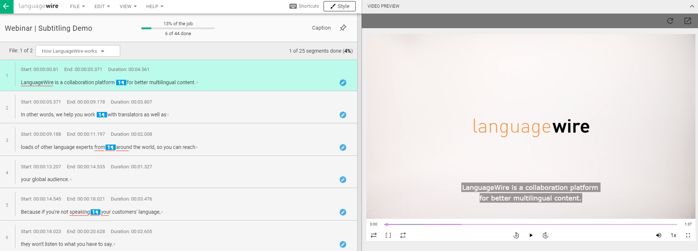Click the edit pencil icon for segment 4
Viewport: 698px width, 251px height.
[343, 180]
